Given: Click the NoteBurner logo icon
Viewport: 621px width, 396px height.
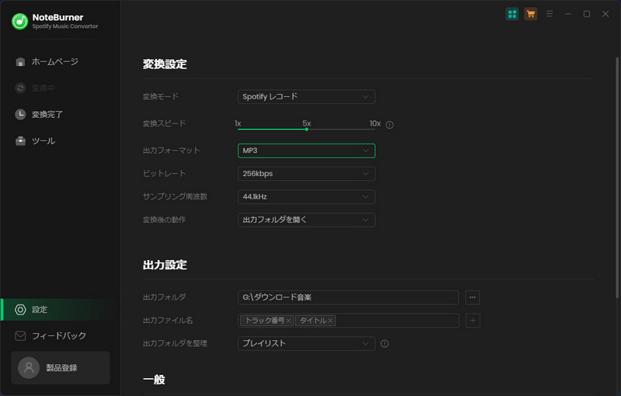Looking at the screenshot, I should (19, 21).
